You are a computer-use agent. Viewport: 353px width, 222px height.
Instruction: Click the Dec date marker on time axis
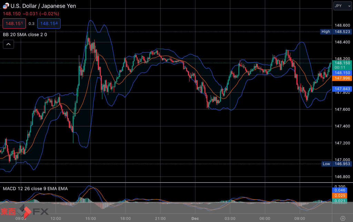195,218
